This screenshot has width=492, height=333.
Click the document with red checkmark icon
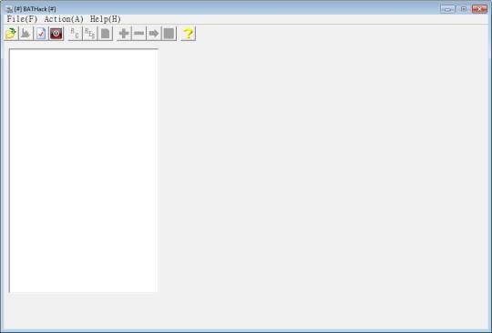(x=41, y=34)
